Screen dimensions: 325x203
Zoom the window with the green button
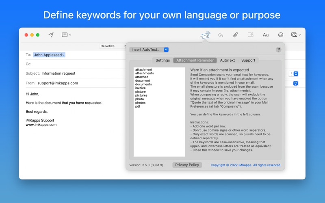[38, 35]
